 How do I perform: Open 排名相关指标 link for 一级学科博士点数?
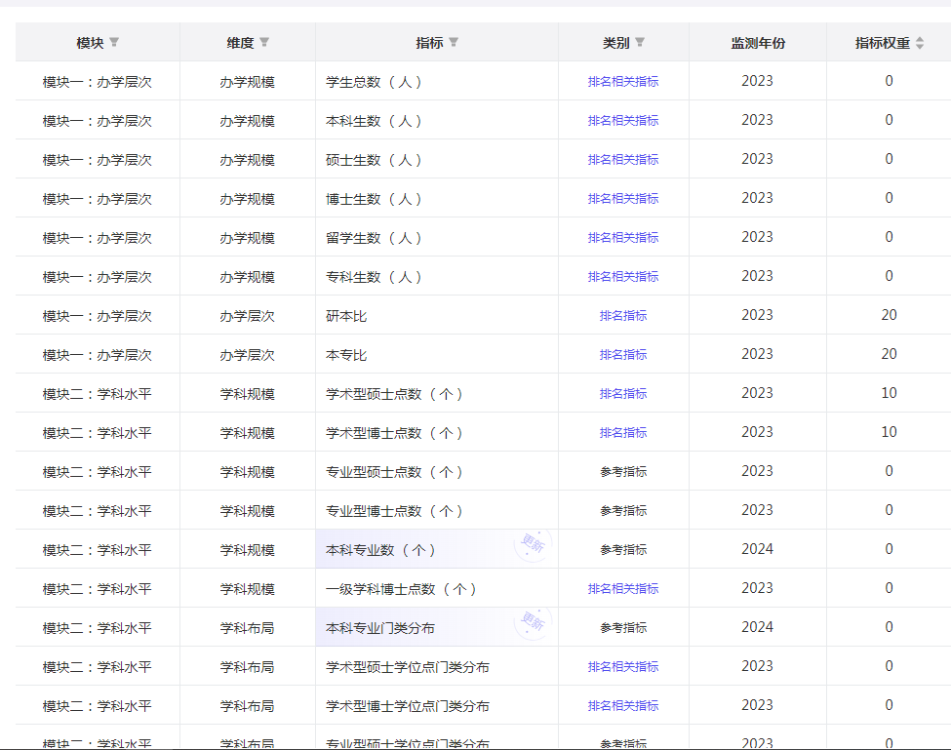pos(623,589)
